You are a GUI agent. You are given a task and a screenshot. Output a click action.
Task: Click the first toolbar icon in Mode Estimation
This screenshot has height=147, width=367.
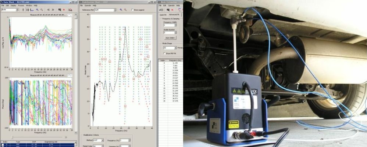(161, 10)
